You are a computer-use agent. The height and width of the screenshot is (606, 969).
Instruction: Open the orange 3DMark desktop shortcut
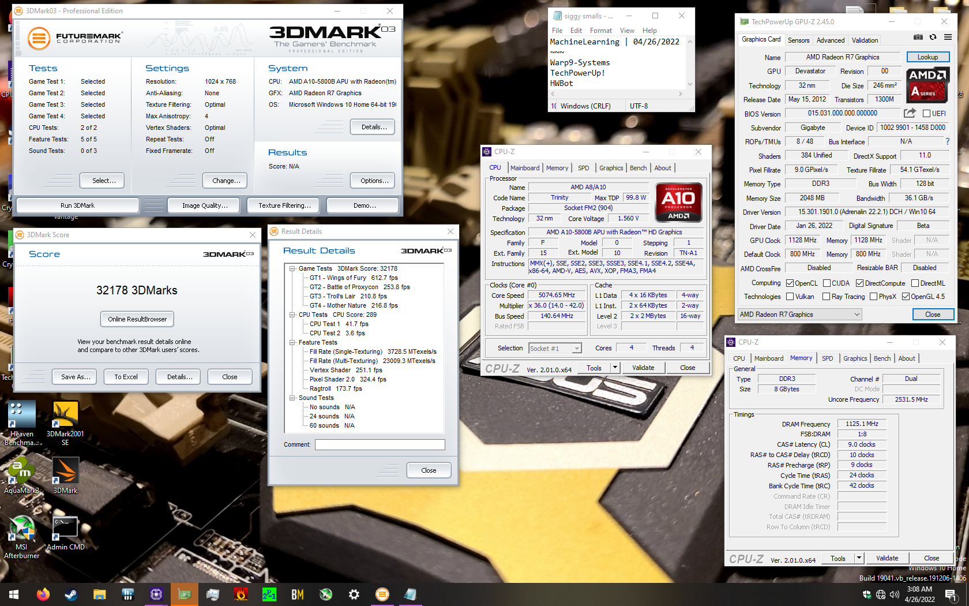pos(65,476)
